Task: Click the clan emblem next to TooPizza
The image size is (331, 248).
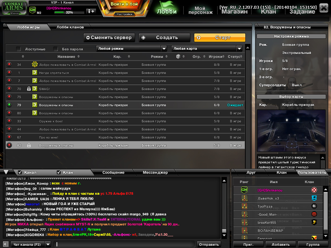Action: click(x=314, y=206)
